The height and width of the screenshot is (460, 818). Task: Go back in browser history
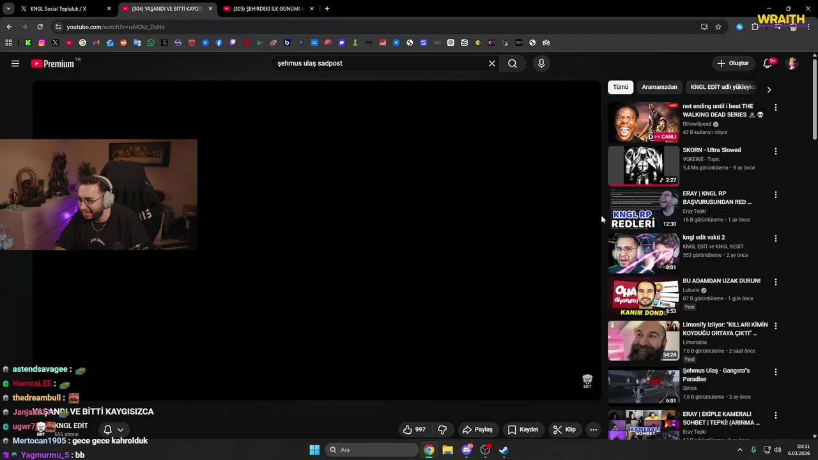(x=9, y=27)
